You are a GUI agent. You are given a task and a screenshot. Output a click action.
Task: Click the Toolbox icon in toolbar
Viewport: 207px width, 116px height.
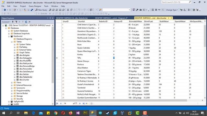coord(141,10)
